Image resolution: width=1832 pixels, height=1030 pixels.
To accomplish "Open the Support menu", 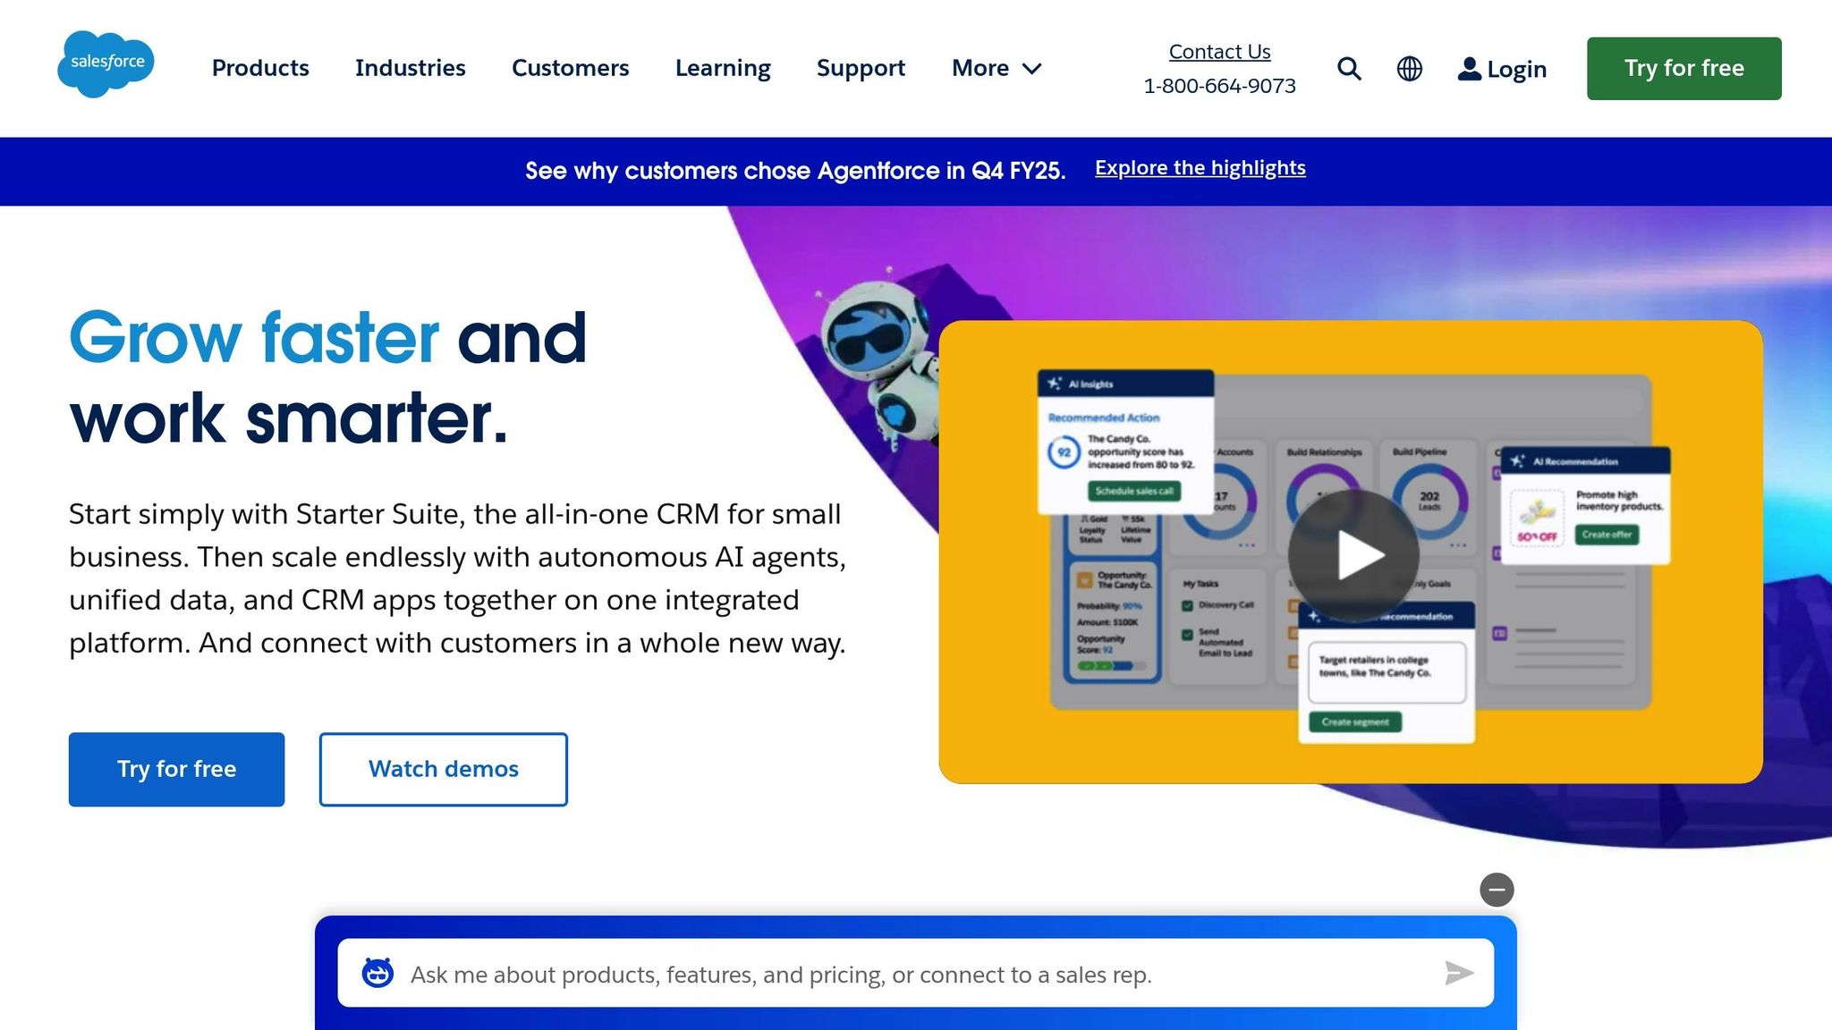I will click(861, 68).
